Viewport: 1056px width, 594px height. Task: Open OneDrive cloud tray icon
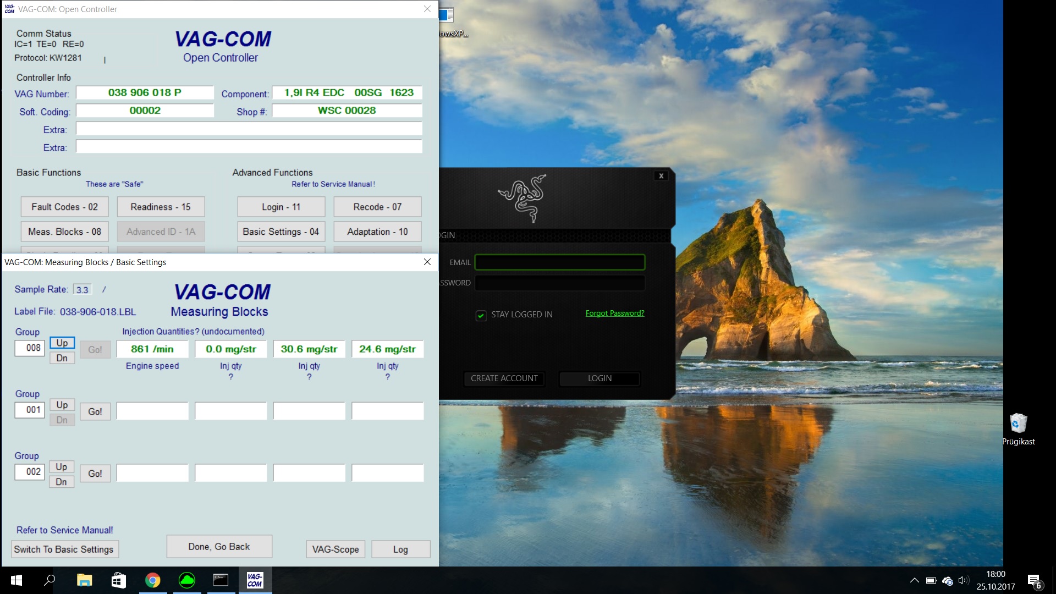pos(948,581)
